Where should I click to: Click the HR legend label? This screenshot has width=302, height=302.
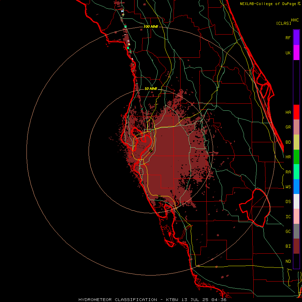288,157
